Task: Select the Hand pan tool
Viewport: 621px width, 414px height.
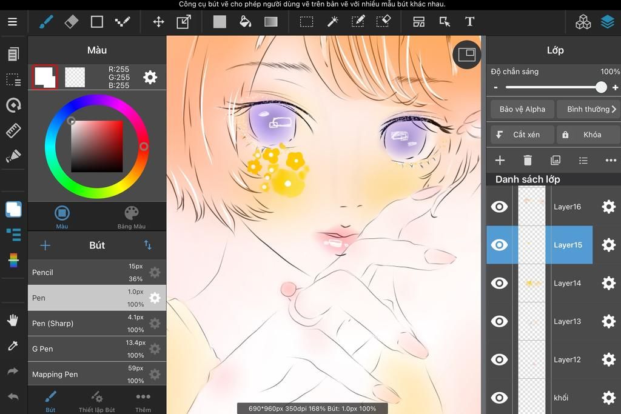Action: click(x=13, y=320)
